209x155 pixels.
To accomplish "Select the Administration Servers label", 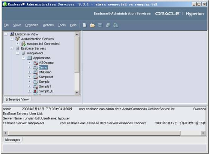I will pos(37,39).
